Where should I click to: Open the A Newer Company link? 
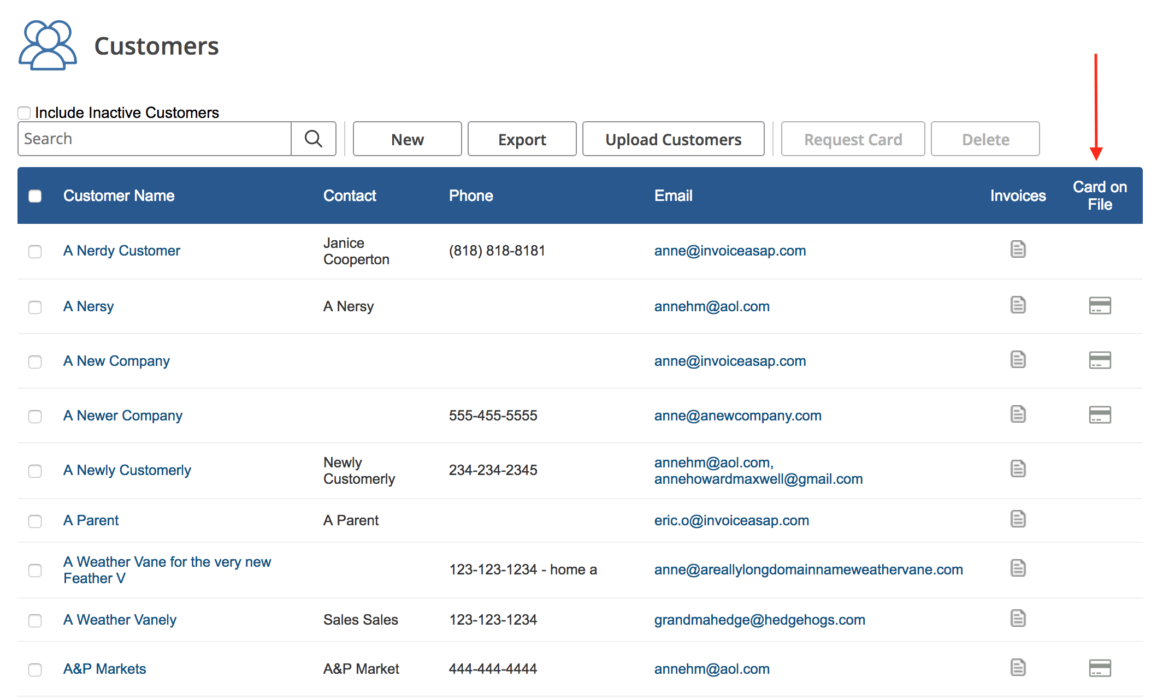[x=123, y=416]
